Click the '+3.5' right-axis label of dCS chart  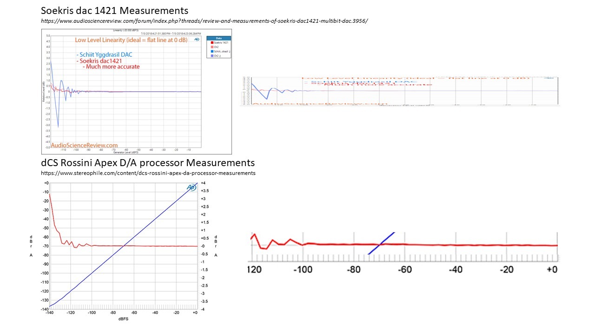point(205,191)
